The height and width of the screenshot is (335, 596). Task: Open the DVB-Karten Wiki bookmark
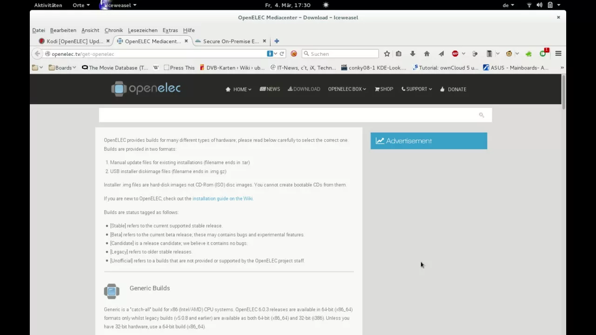232,67
